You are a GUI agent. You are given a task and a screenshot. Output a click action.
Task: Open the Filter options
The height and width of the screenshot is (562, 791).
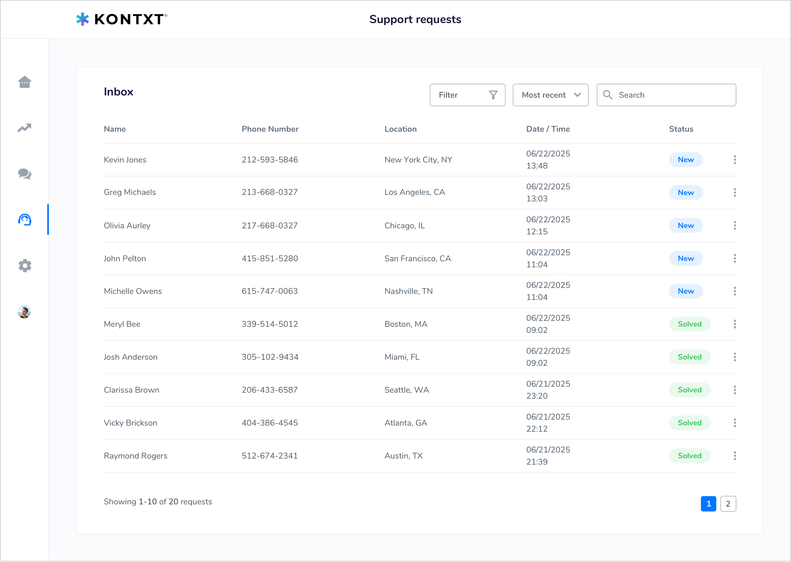[x=467, y=95]
